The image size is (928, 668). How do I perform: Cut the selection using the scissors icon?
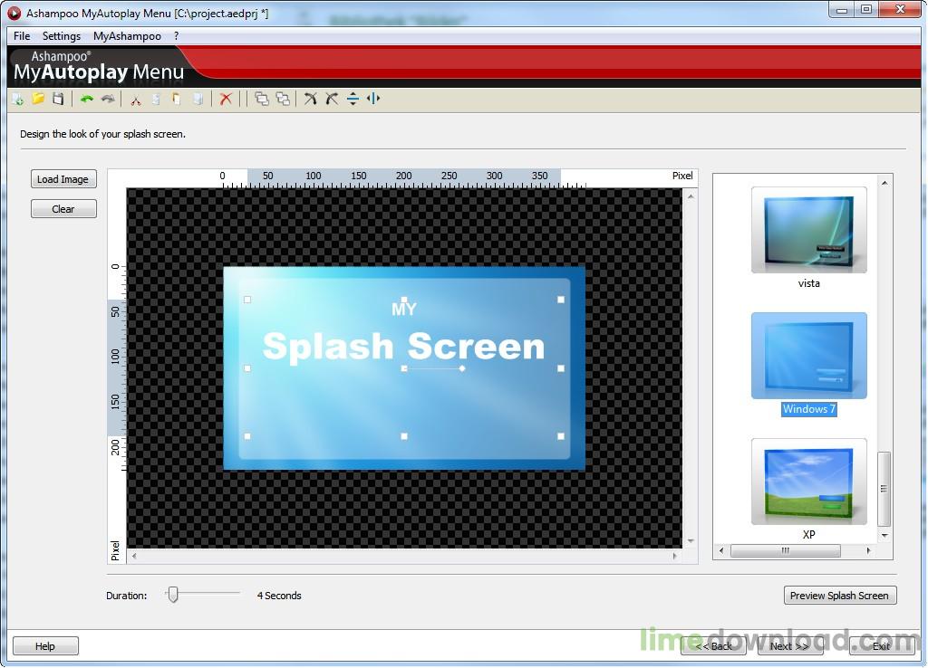pyautogui.click(x=134, y=99)
